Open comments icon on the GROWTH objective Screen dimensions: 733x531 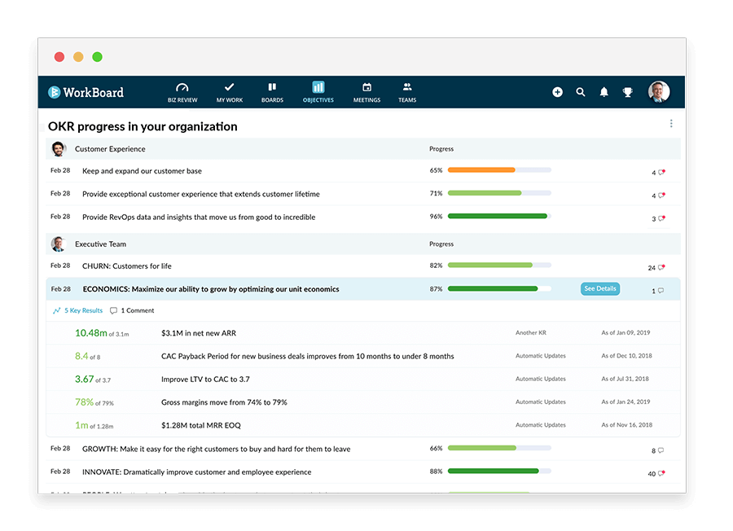(661, 450)
